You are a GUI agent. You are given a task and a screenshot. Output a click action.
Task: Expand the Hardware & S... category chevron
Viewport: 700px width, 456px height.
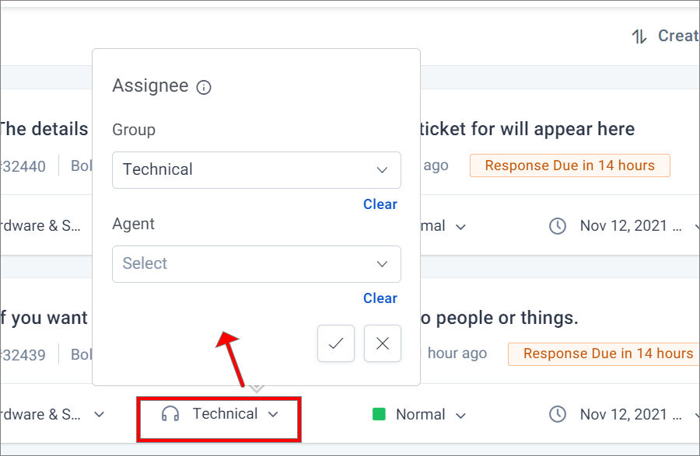pos(99,415)
